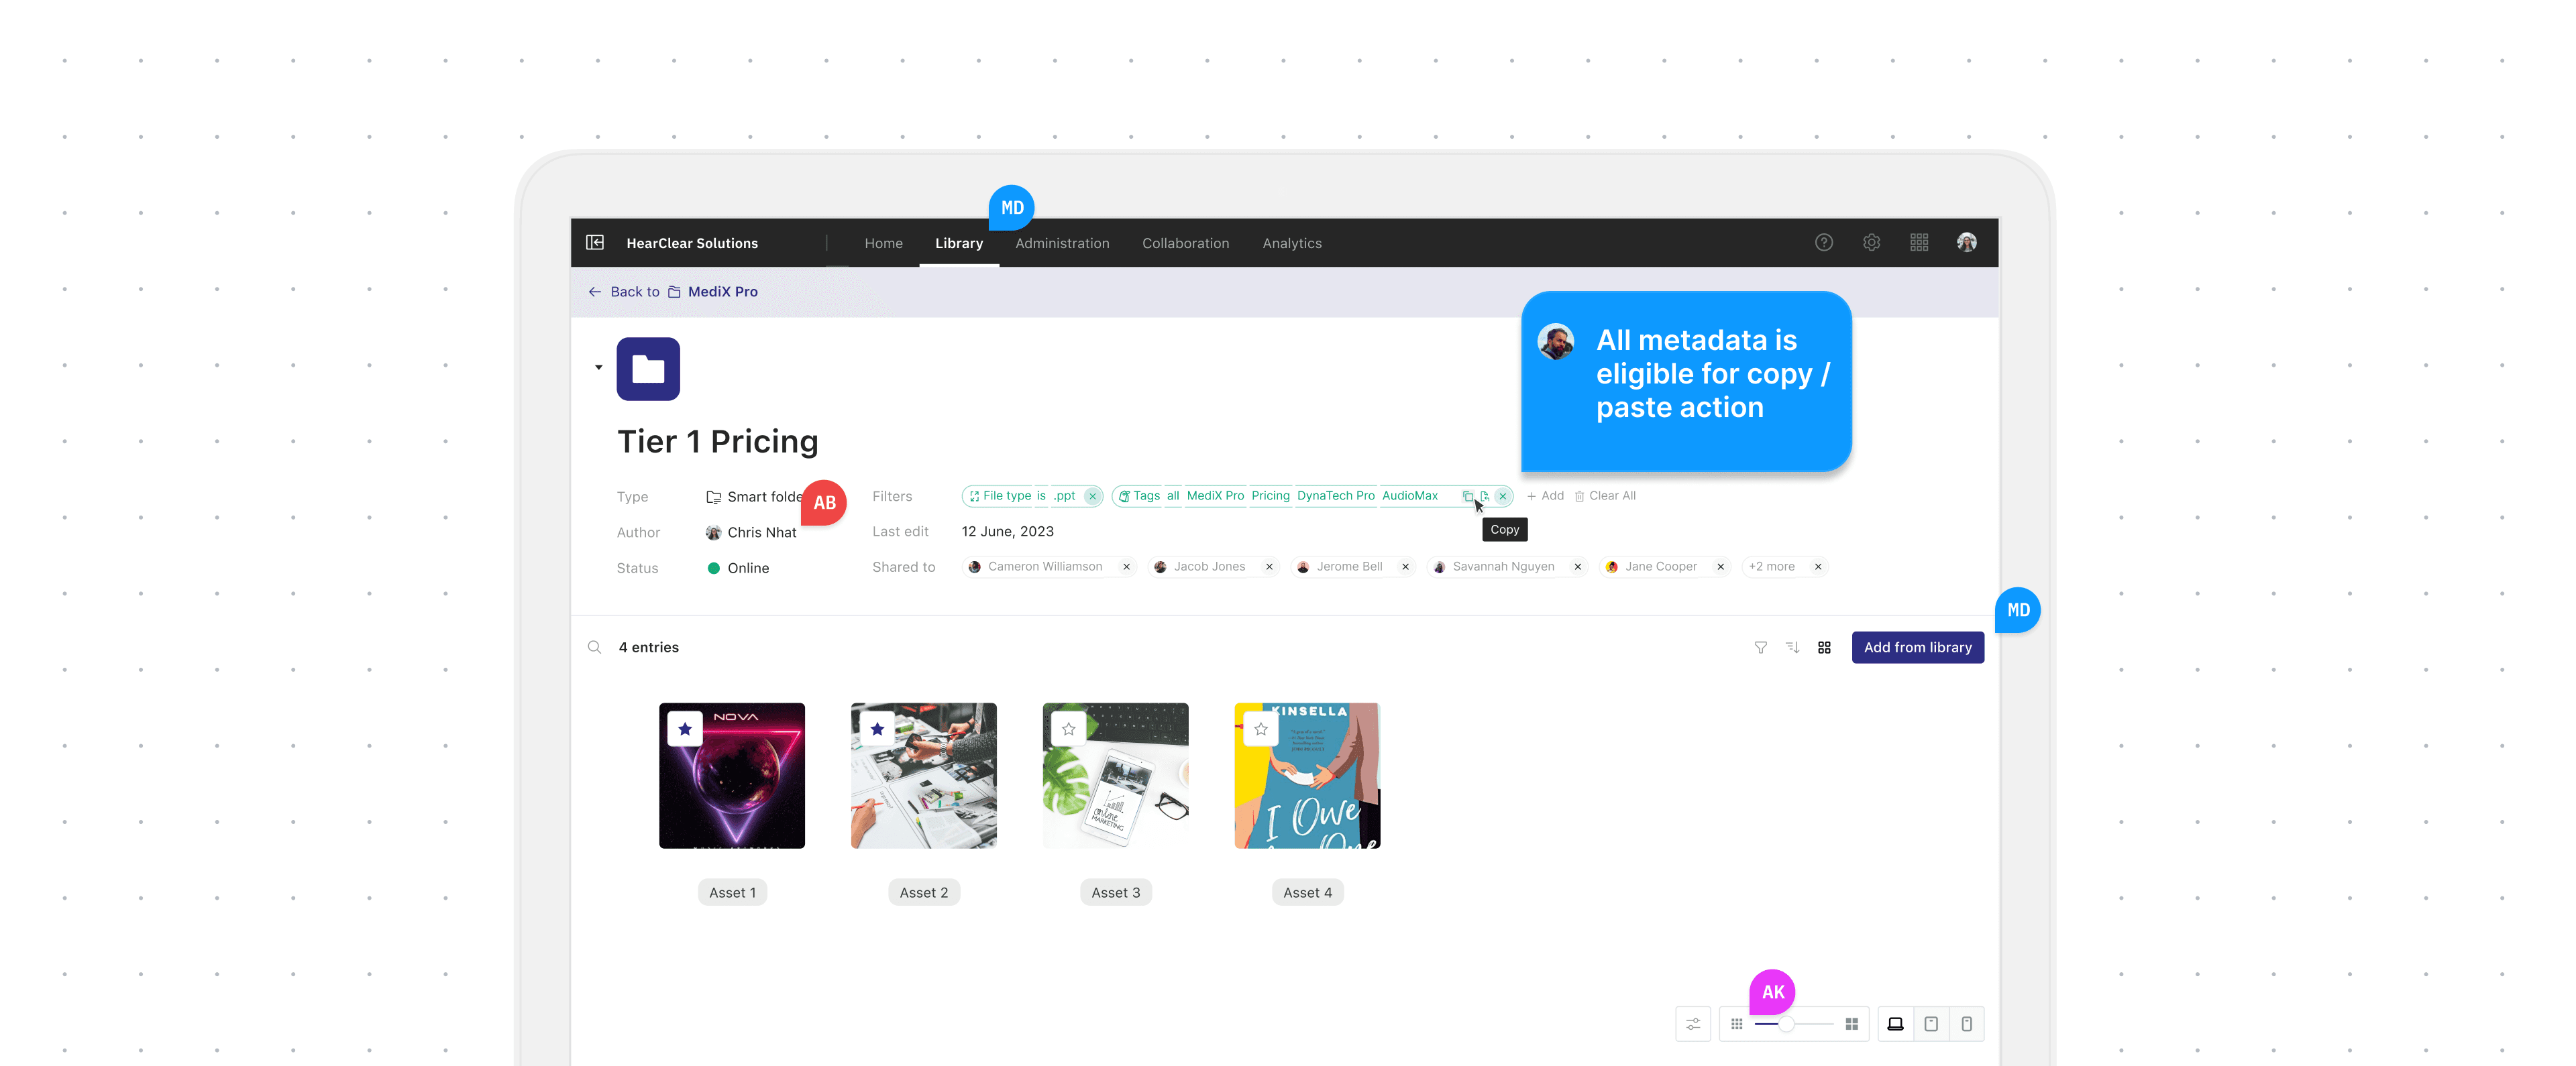Click the search icon next to 4 entries
This screenshot has width=2576, height=1066.
(x=595, y=648)
